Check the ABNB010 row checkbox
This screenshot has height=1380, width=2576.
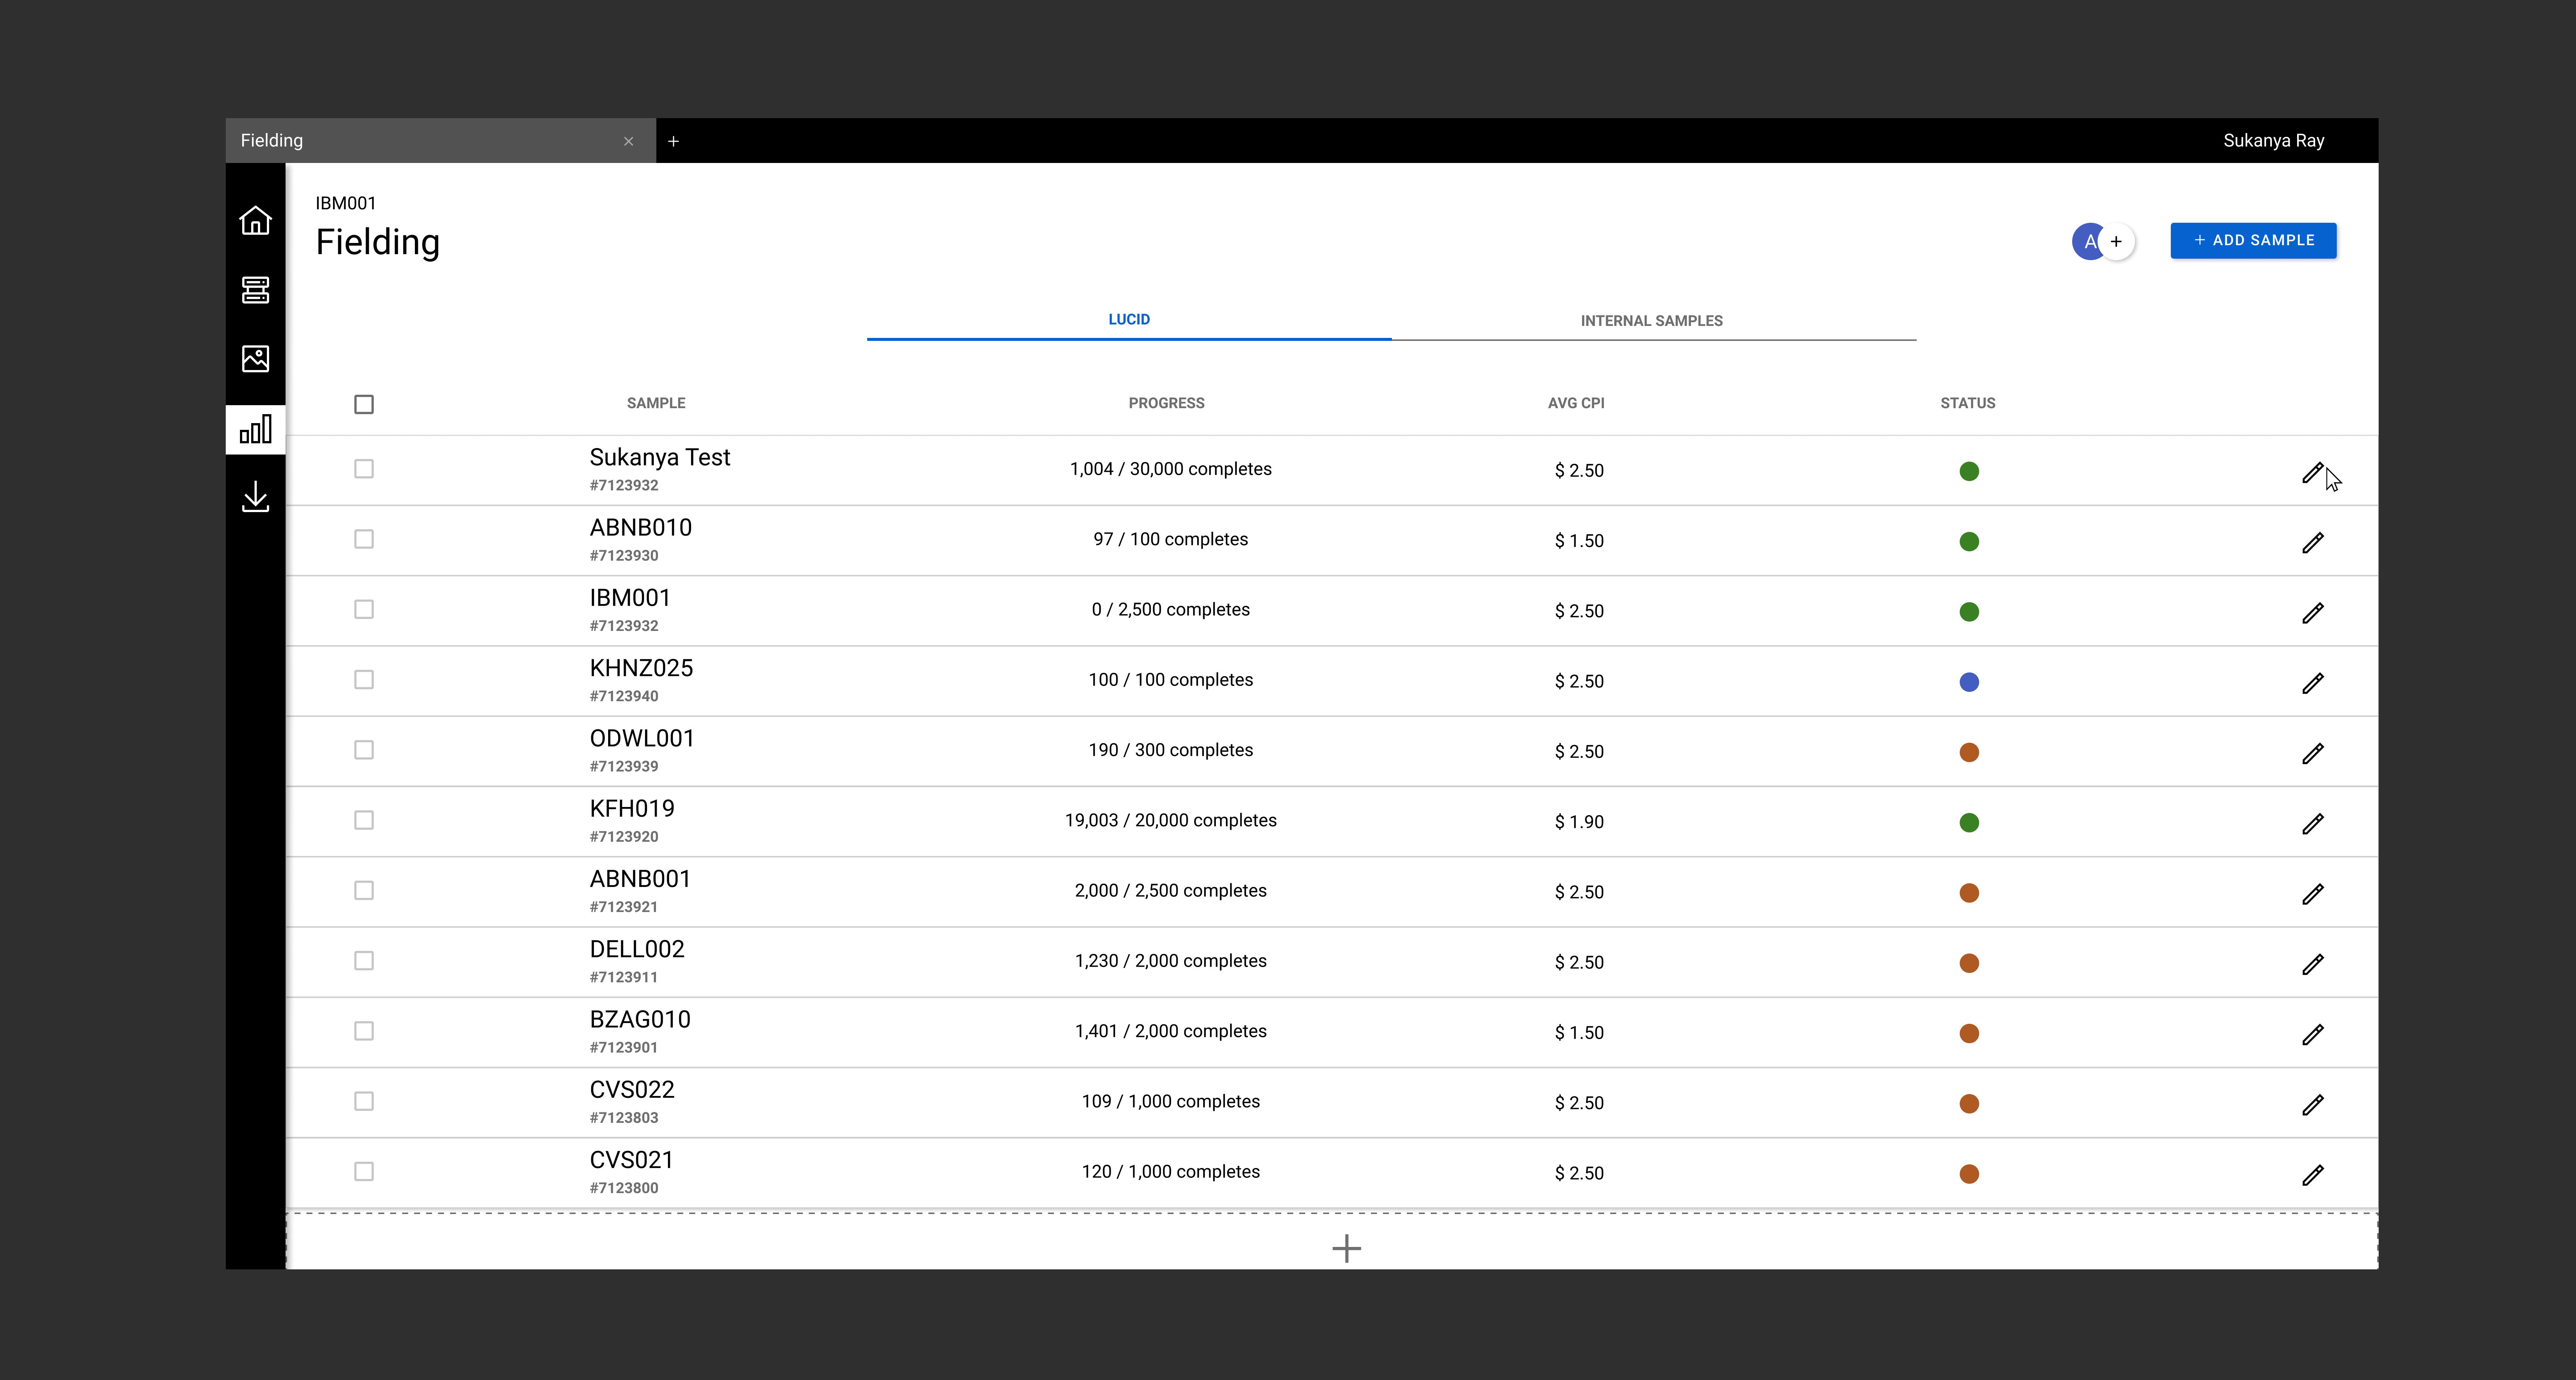pyautogui.click(x=364, y=539)
